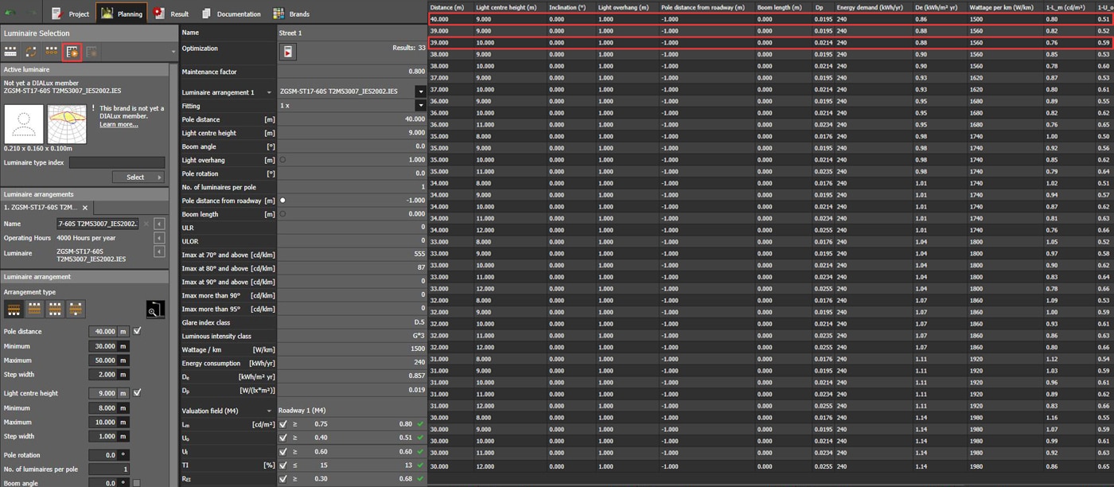Screen dimensions: 1114x487
Task: Choose the second arrangement type icon
Action: pos(34,309)
